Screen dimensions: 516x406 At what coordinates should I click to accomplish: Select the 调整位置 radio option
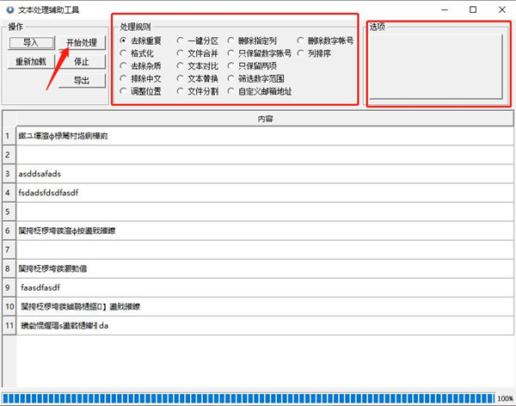coord(125,90)
